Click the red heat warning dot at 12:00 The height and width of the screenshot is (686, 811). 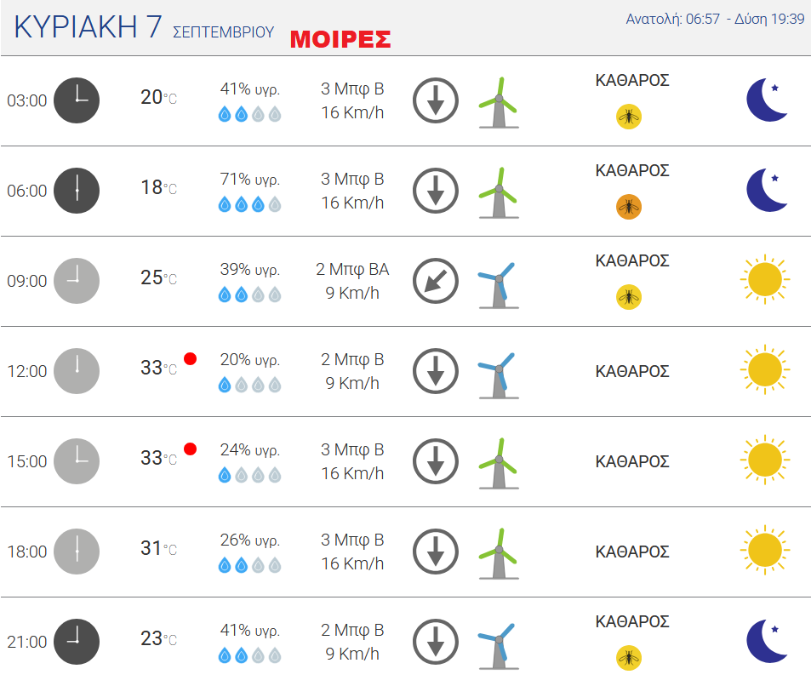click(191, 358)
